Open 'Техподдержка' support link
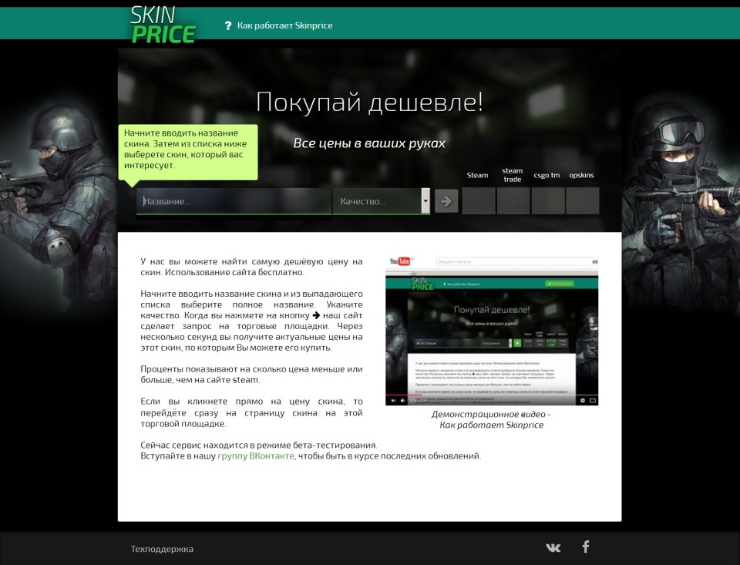Image resolution: width=740 pixels, height=565 pixels. [x=162, y=549]
